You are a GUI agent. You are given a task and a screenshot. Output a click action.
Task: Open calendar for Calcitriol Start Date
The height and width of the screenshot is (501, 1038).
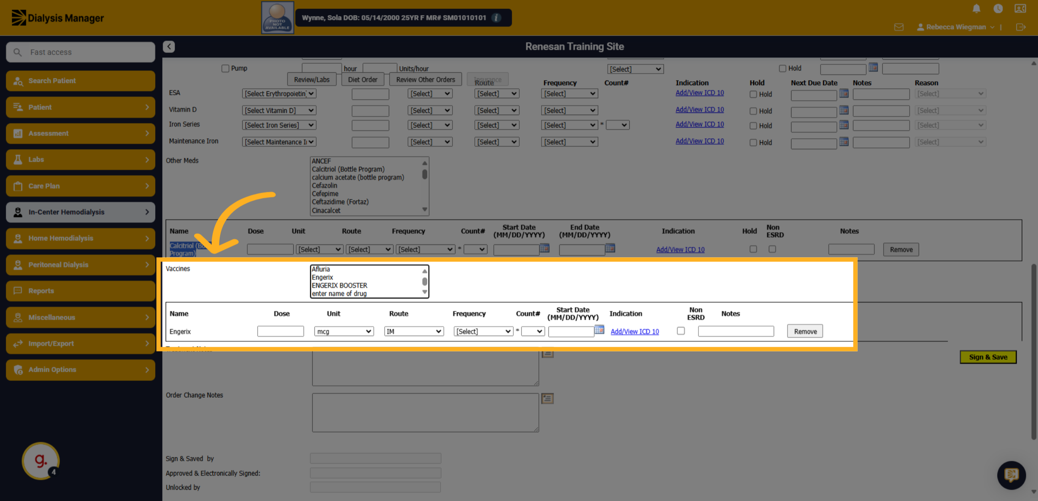(x=544, y=248)
